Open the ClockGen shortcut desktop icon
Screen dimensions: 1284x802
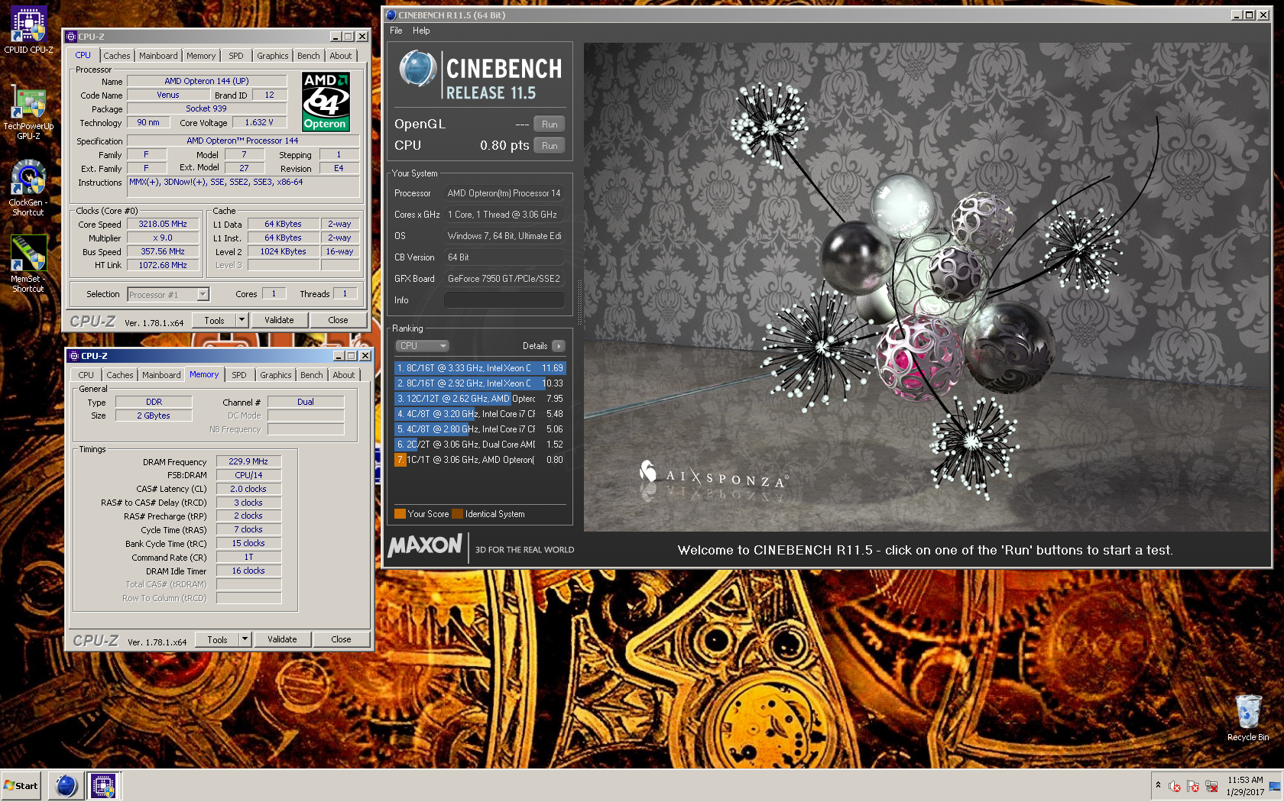28,188
